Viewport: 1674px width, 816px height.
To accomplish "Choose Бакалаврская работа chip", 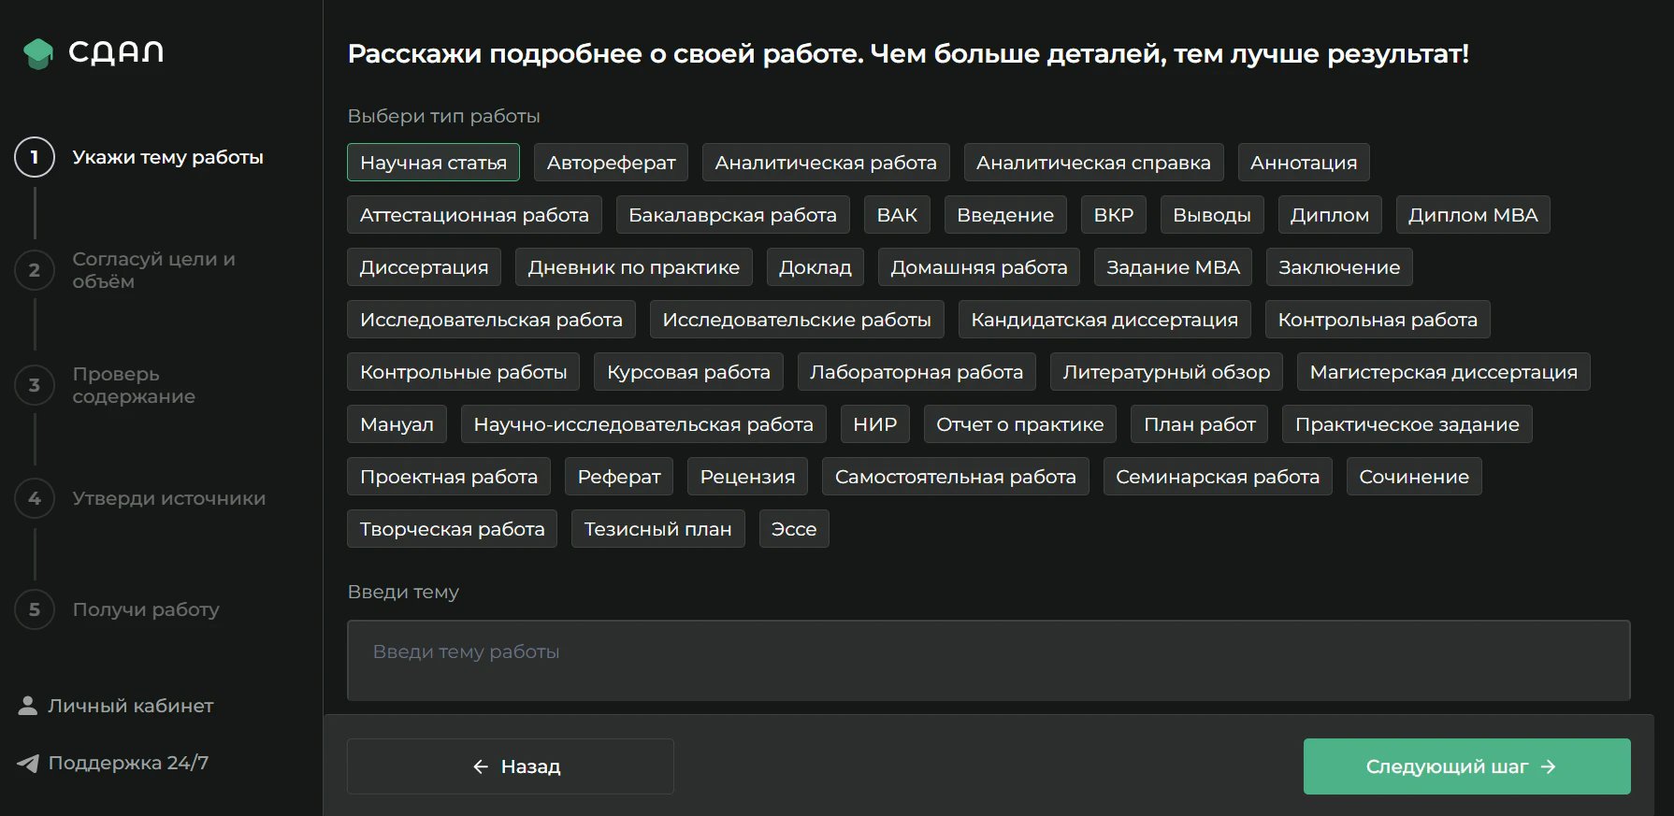I will pyautogui.click(x=732, y=215).
